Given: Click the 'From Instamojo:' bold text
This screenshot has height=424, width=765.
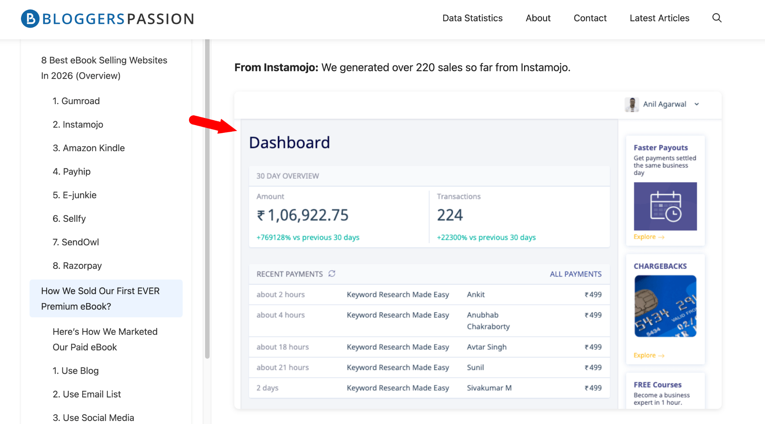Looking at the screenshot, I should coord(276,67).
